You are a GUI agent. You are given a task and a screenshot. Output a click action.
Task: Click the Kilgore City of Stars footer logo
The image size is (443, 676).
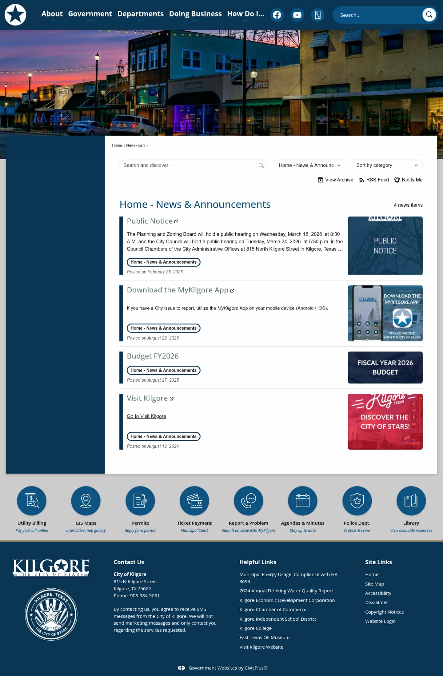(51, 568)
